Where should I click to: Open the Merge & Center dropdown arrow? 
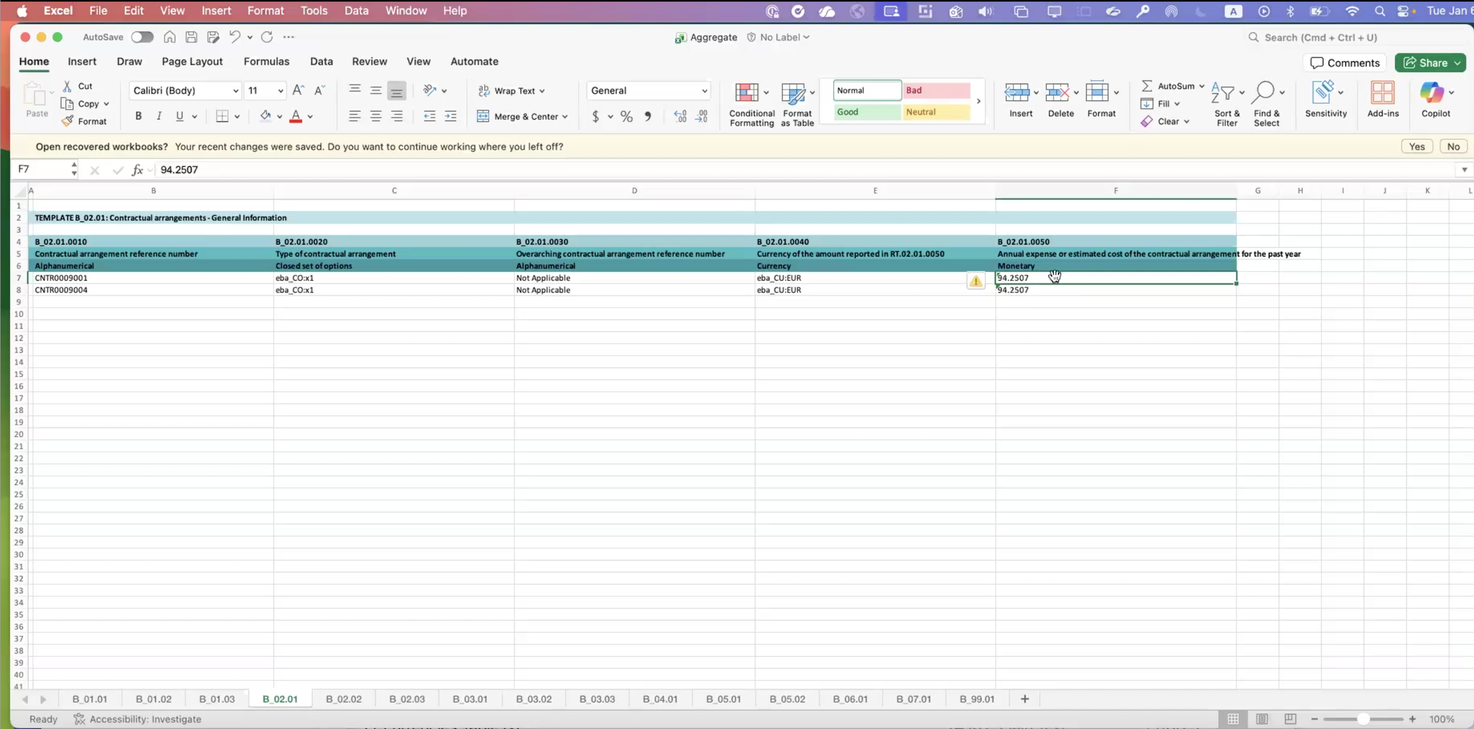click(565, 116)
